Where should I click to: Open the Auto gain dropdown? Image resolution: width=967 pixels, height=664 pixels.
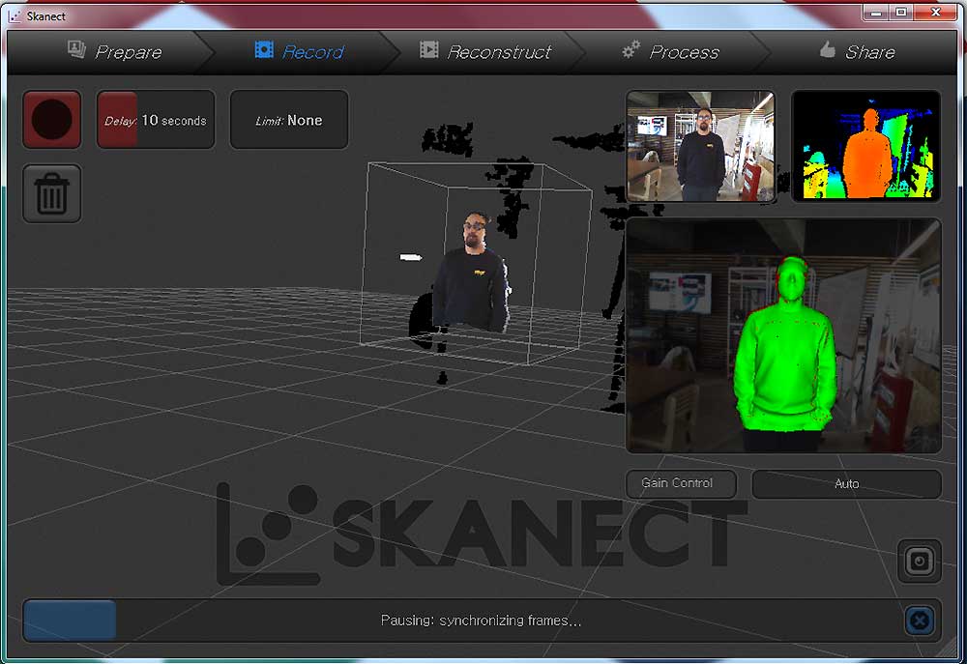[x=847, y=483]
